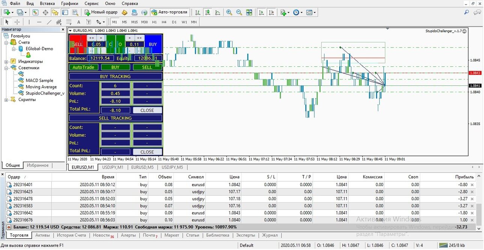Toggle the Navigator folder-star icon
Screen dimensions: 484x250
[x=55, y=12]
